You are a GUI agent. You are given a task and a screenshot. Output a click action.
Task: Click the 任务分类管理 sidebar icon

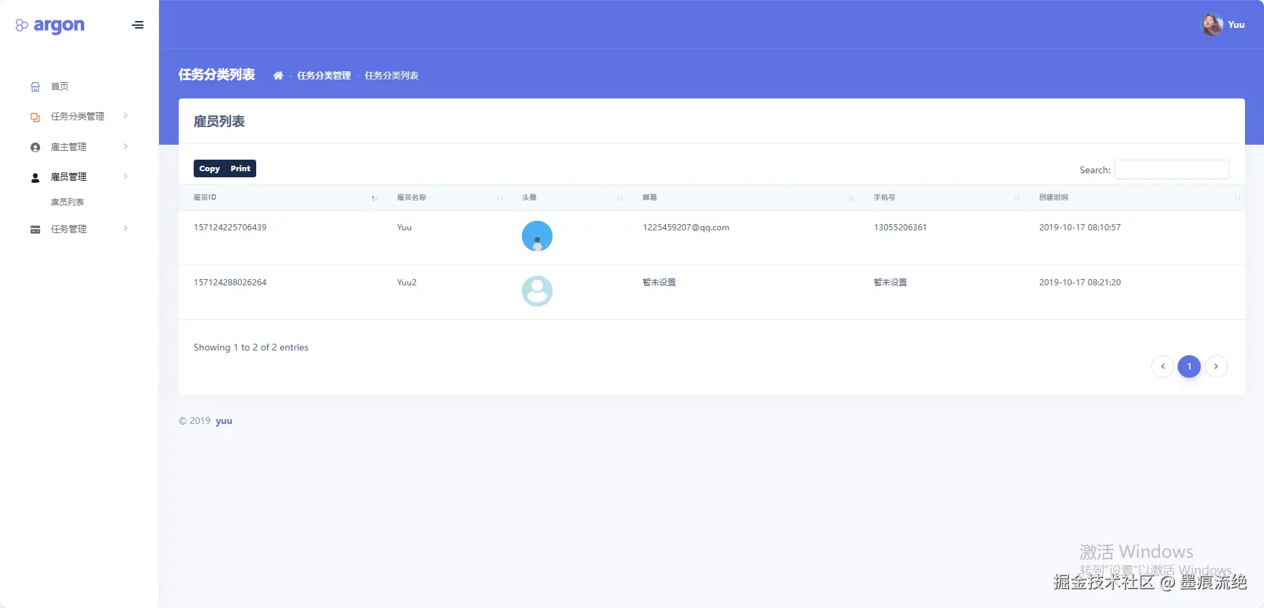pyautogui.click(x=35, y=117)
